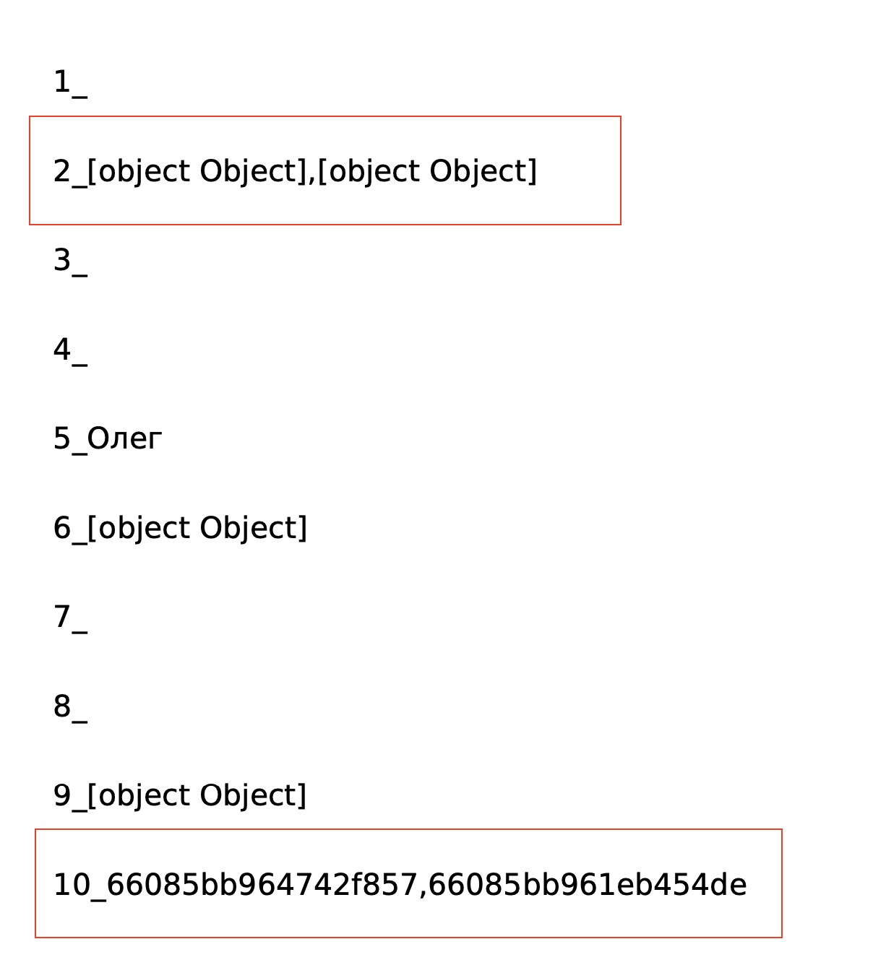Click the "6" prefix before "[object Object]"

pyautogui.click(x=62, y=528)
